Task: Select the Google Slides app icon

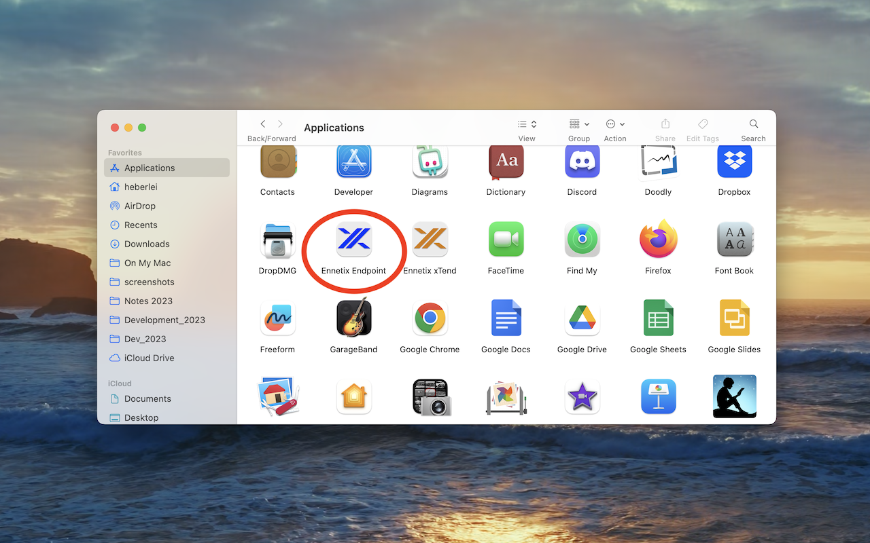Action: 734,318
